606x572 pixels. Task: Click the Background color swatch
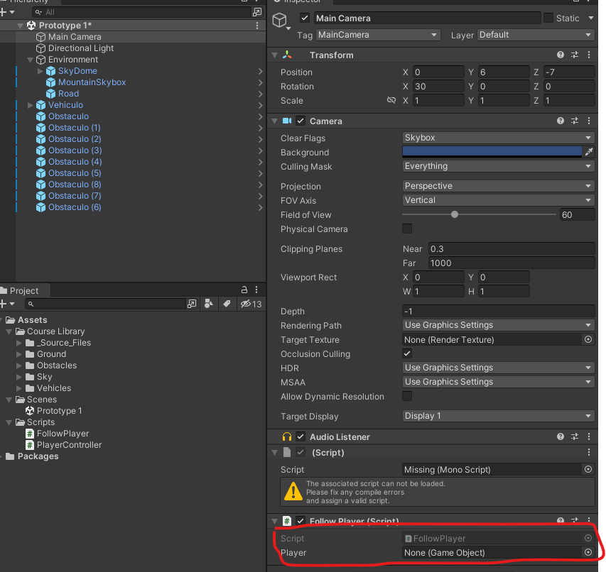tap(492, 151)
